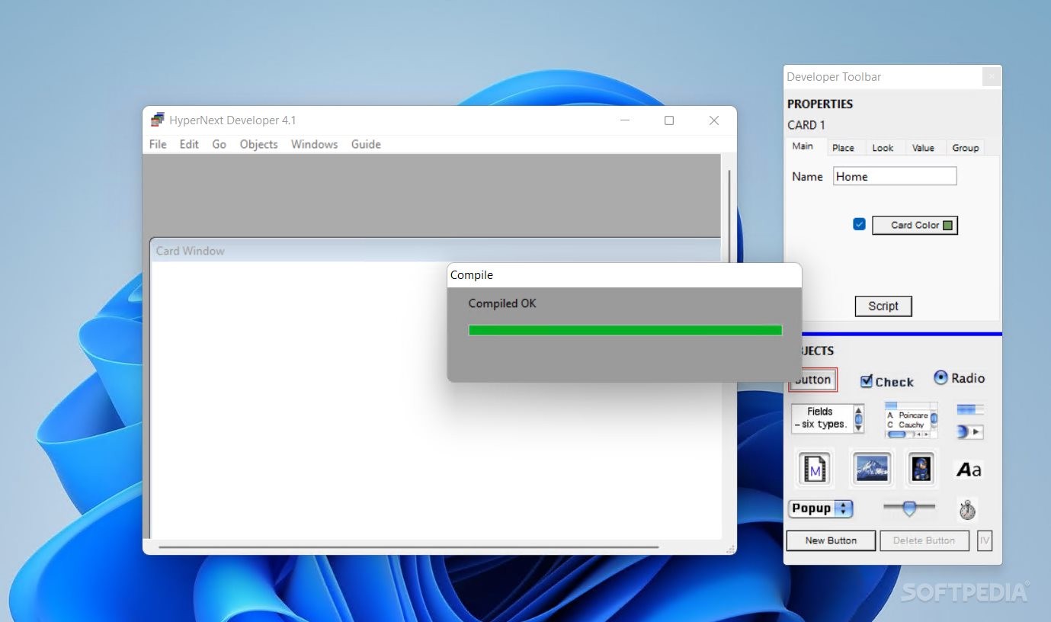This screenshot has width=1051, height=622.
Task: Select the mountain picture object icon
Action: pos(872,468)
